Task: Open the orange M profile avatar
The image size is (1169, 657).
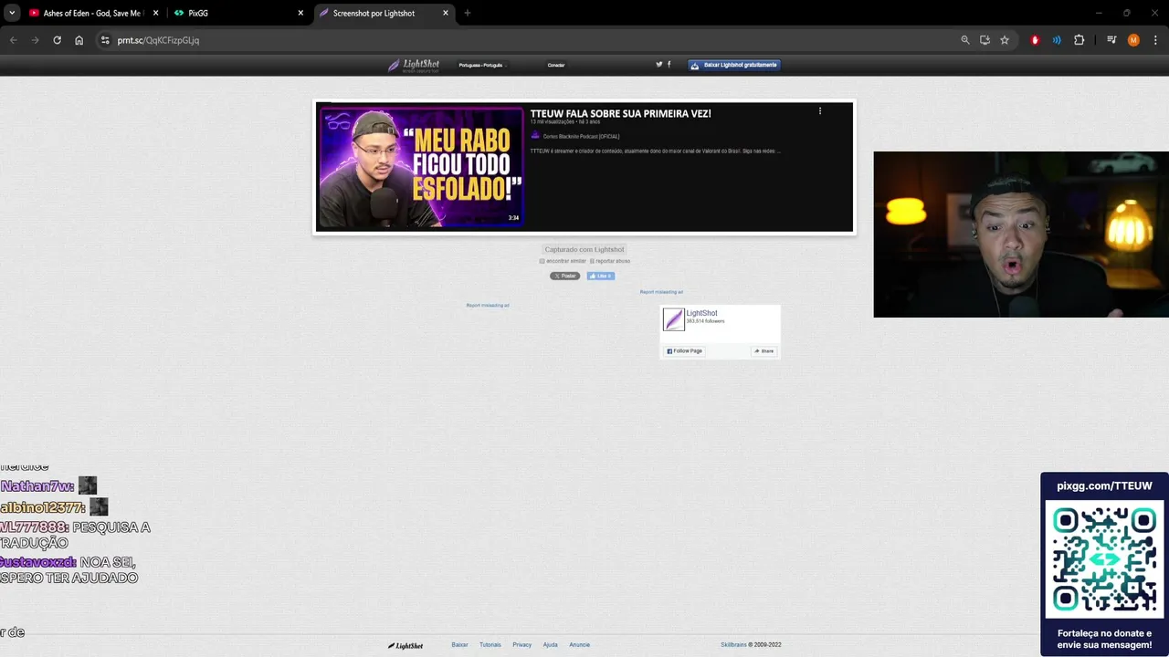Action: [1133, 40]
